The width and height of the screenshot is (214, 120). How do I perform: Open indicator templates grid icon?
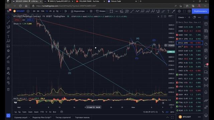pos(91,11)
